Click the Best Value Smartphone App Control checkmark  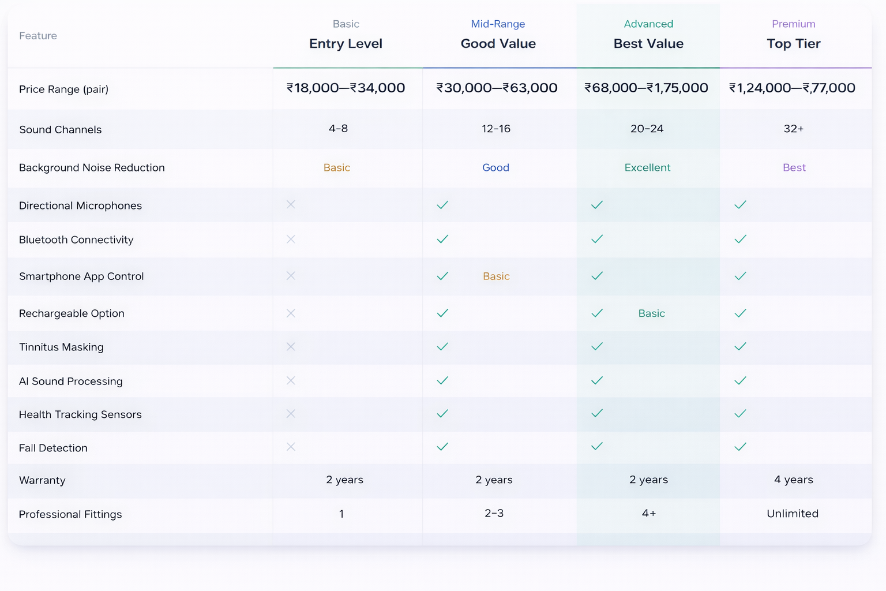click(x=597, y=276)
